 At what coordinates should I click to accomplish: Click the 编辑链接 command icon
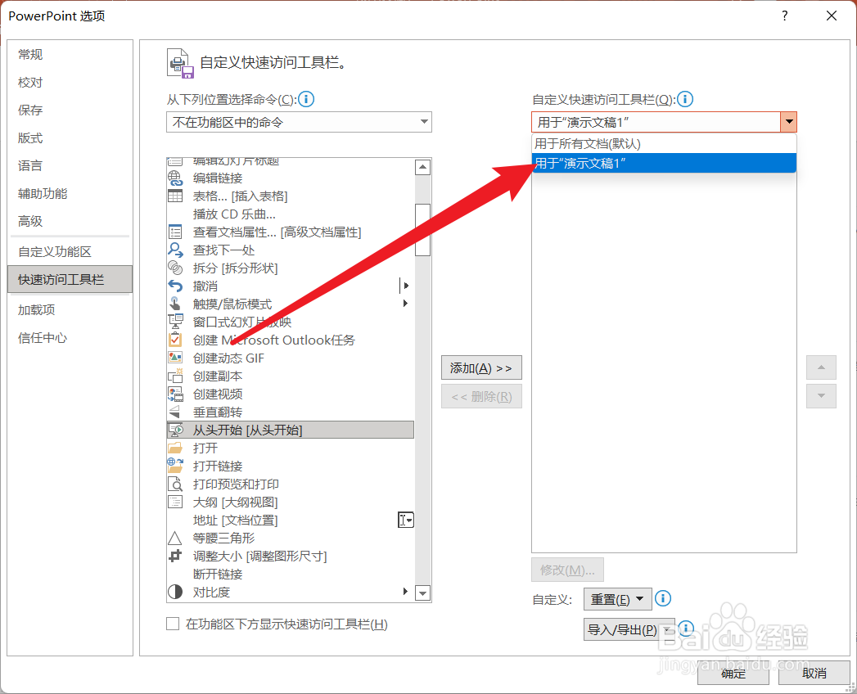[x=176, y=178]
